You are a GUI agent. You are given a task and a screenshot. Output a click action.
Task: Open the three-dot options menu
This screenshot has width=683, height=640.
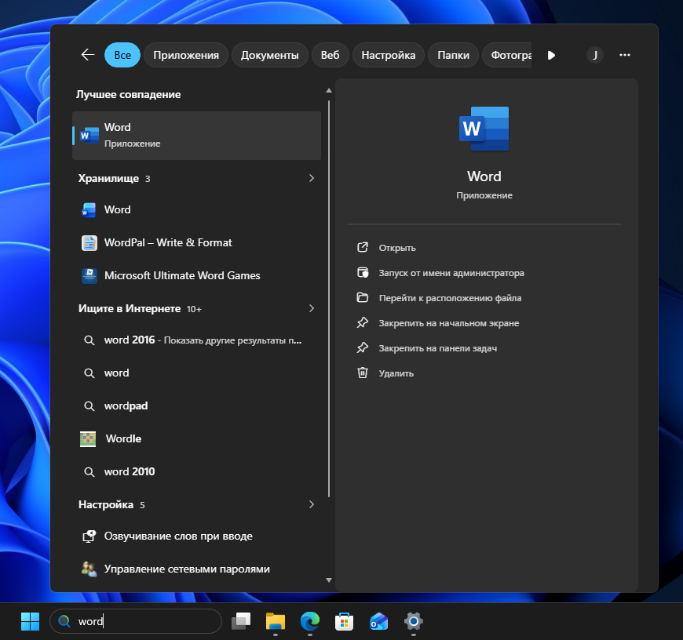tap(625, 55)
